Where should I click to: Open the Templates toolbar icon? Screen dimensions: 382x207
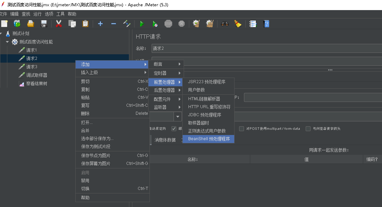coord(17,24)
